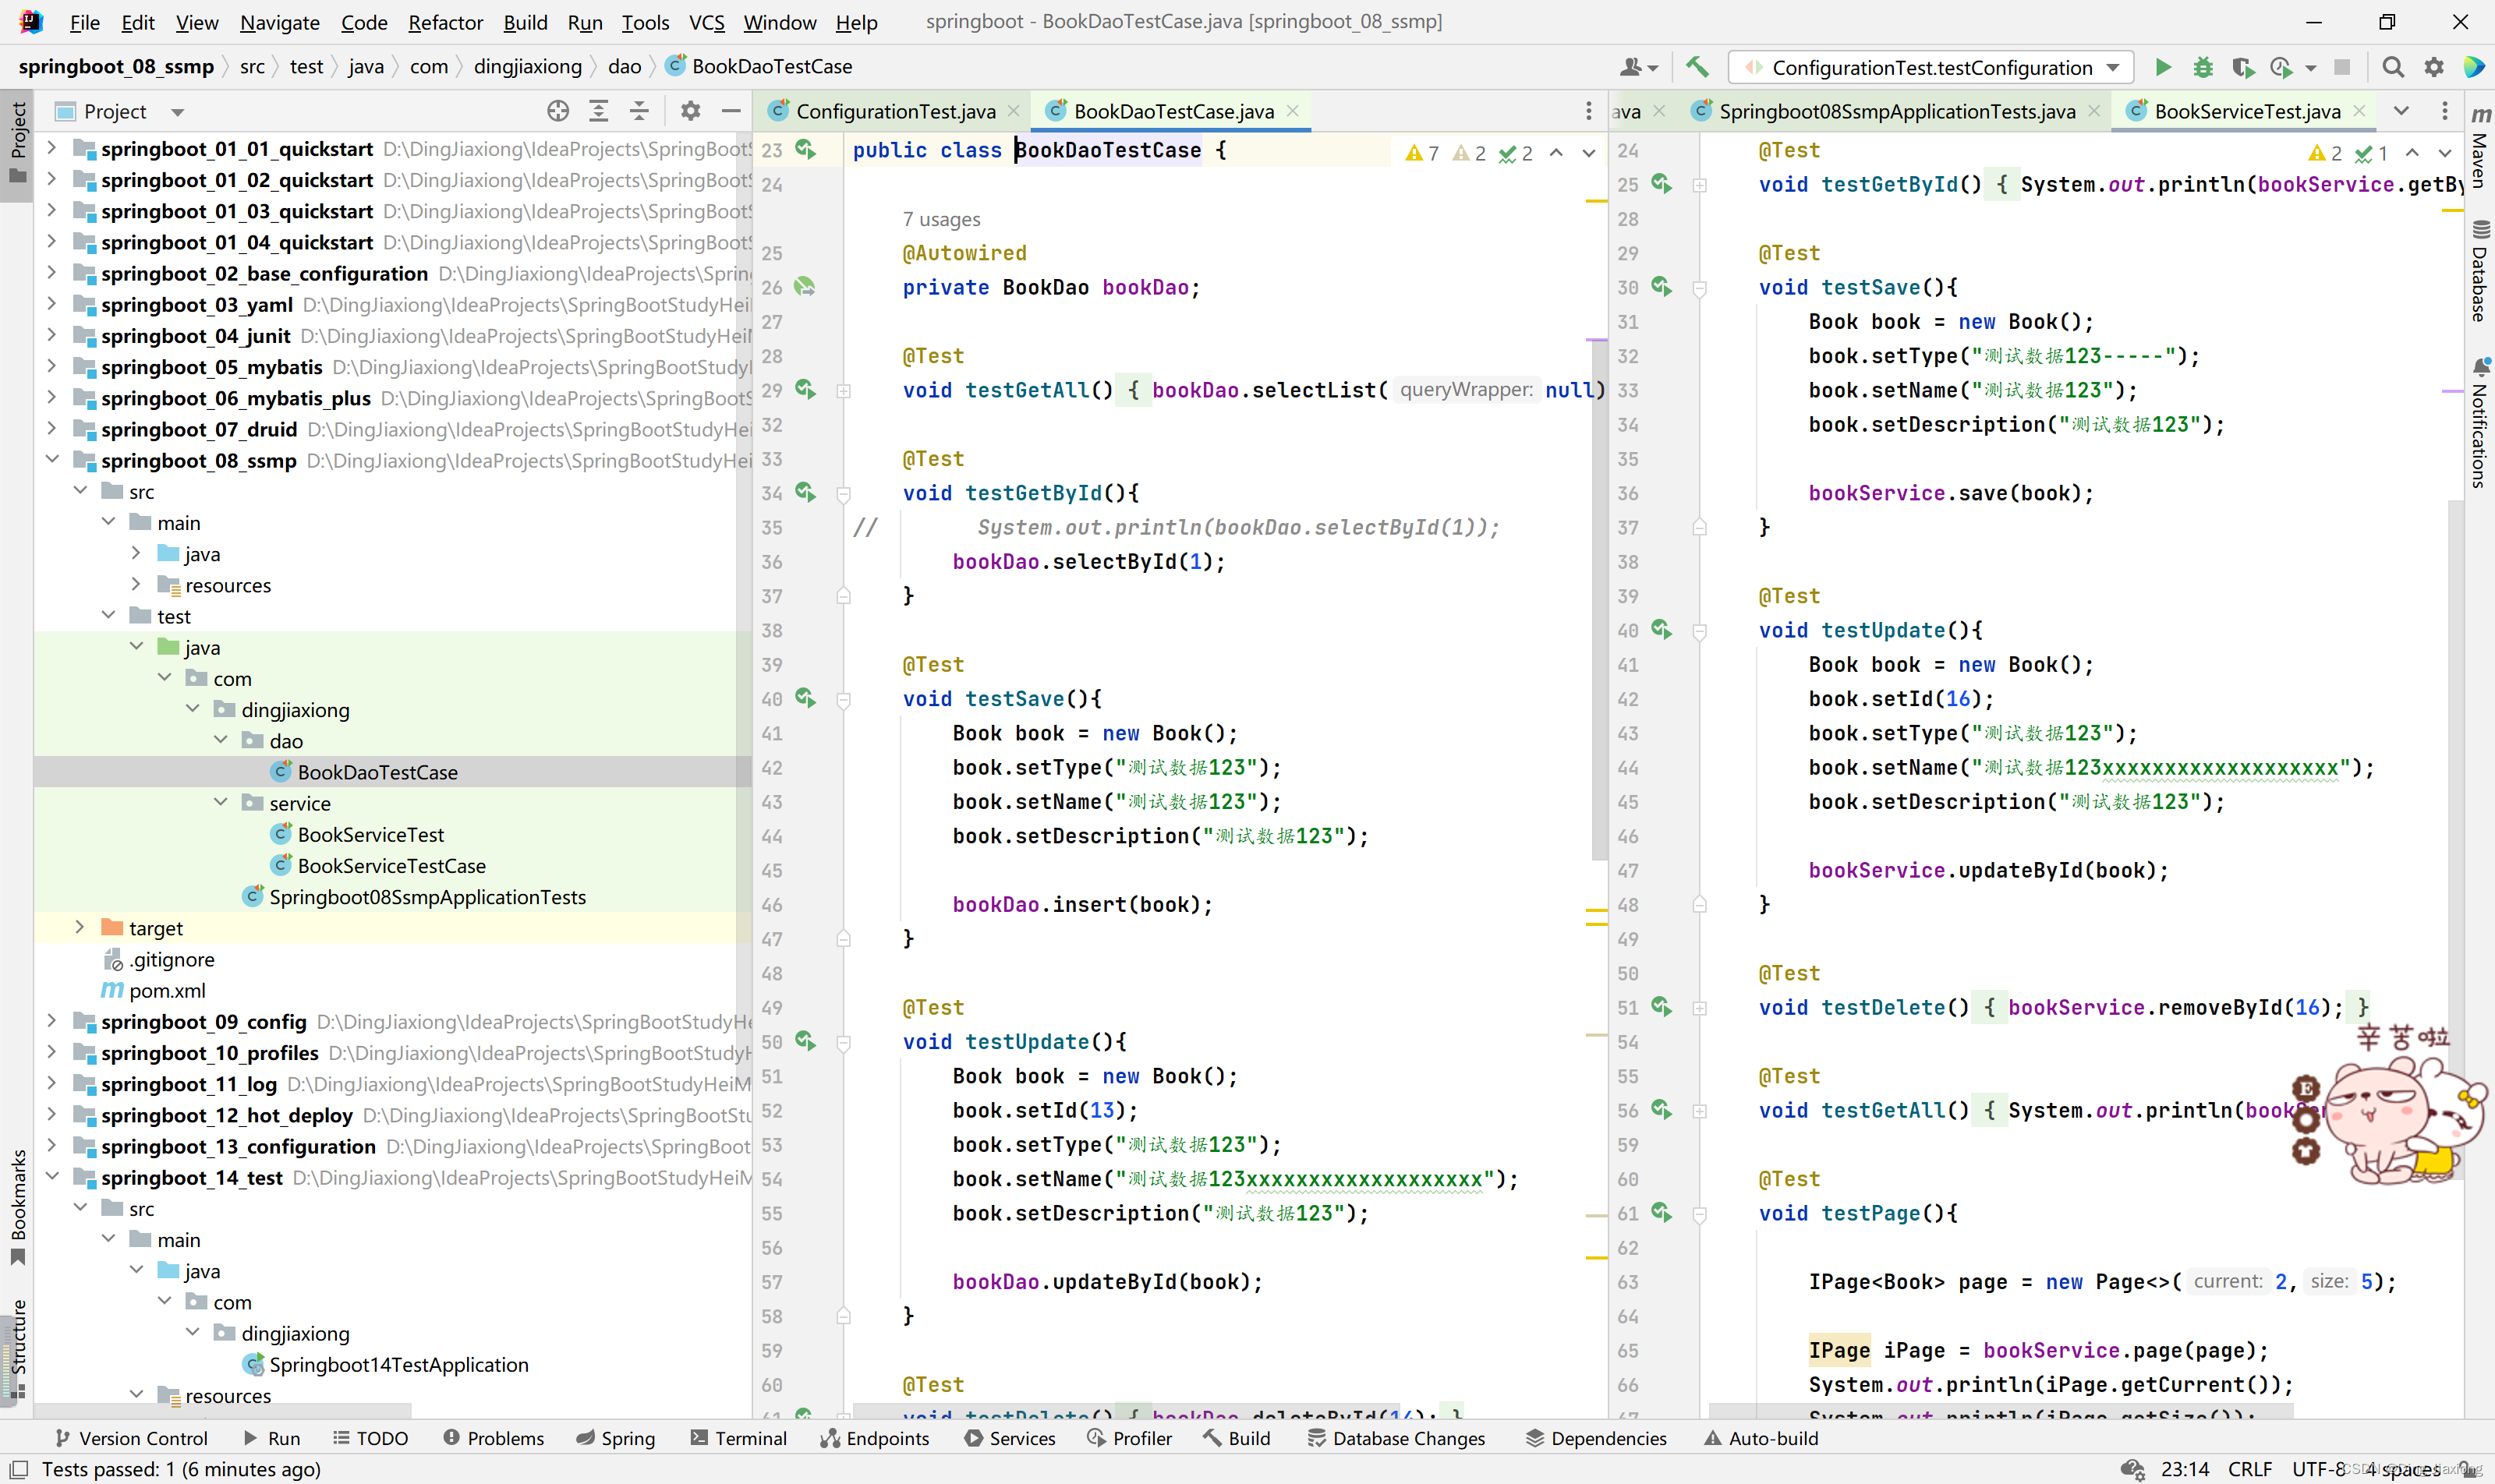The height and width of the screenshot is (1484, 2495).
Task: Run testSave via gutter icon in BookDaoTestCase
Action: point(805,698)
